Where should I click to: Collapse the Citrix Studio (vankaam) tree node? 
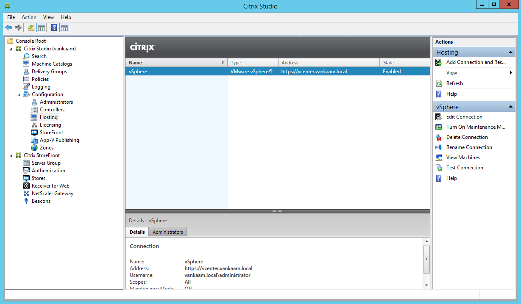[11, 49]
